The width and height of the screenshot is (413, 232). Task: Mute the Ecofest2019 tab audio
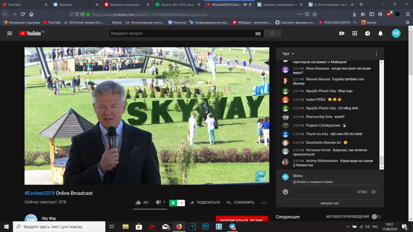coord(245,5)
